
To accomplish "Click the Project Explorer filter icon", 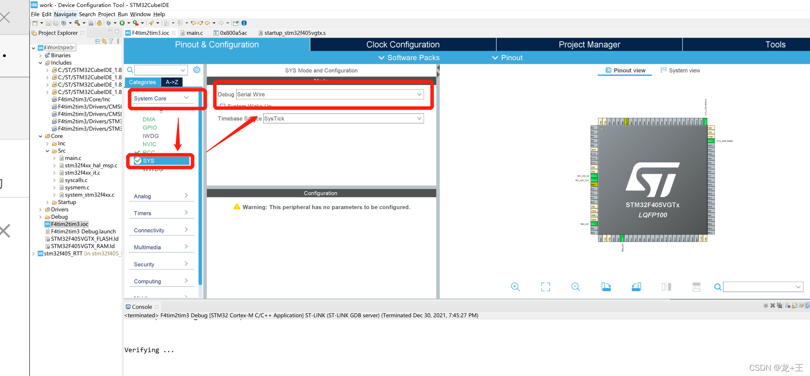I will [111, 41].
